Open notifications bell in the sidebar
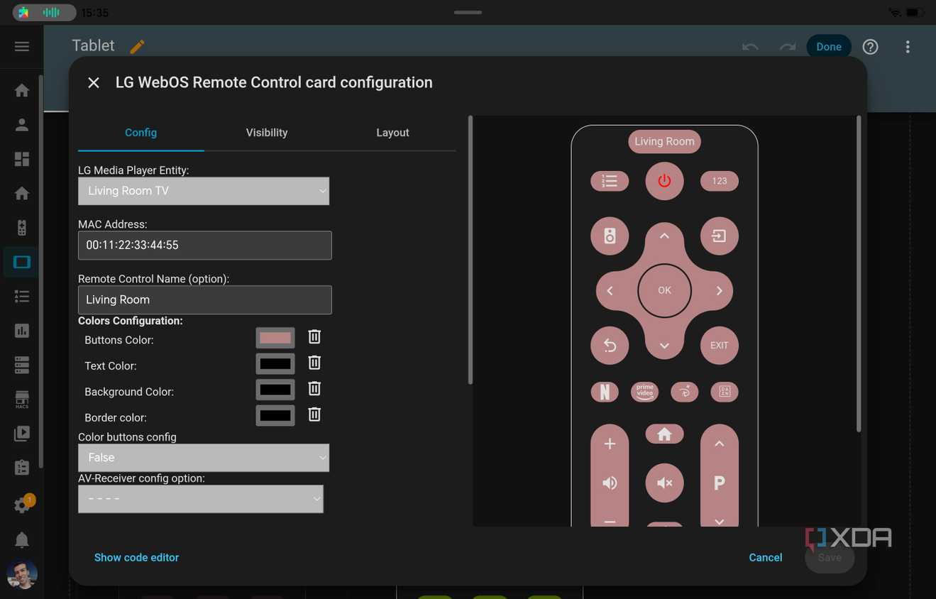Viewport: 936px width, 599px height. tap(22, 540)
